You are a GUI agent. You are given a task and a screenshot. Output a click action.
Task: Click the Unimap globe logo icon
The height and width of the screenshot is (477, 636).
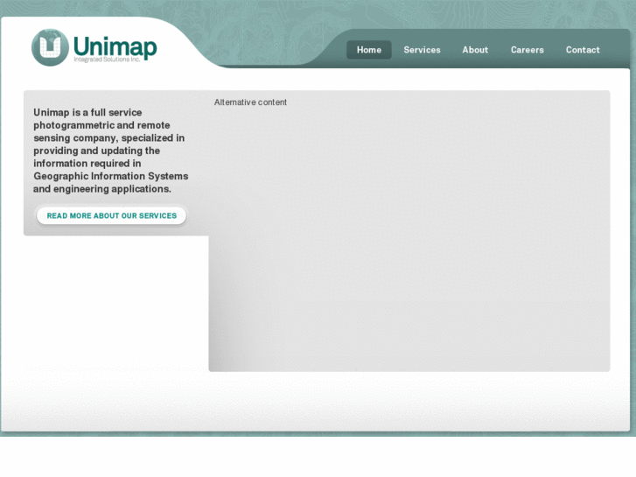tap(50, 47)
